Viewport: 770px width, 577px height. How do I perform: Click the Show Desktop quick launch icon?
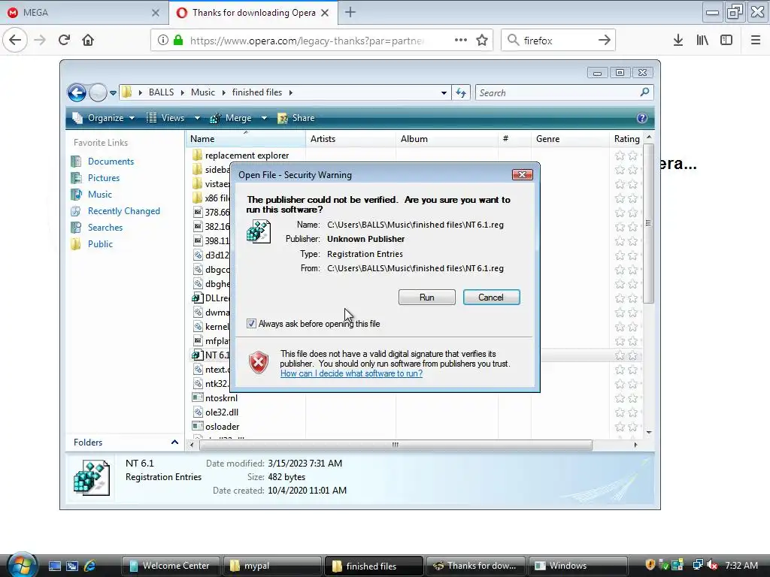click(x=54, y=566)
